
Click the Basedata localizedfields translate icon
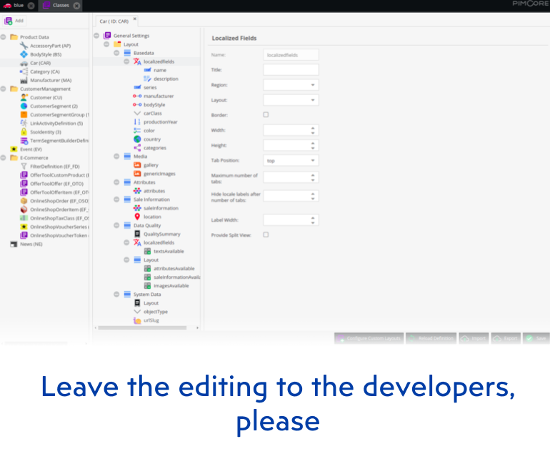[137, 61]
